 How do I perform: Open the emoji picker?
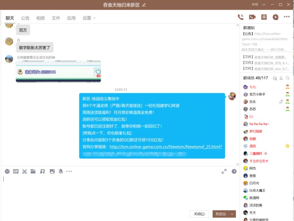click(x=7, y=171)
